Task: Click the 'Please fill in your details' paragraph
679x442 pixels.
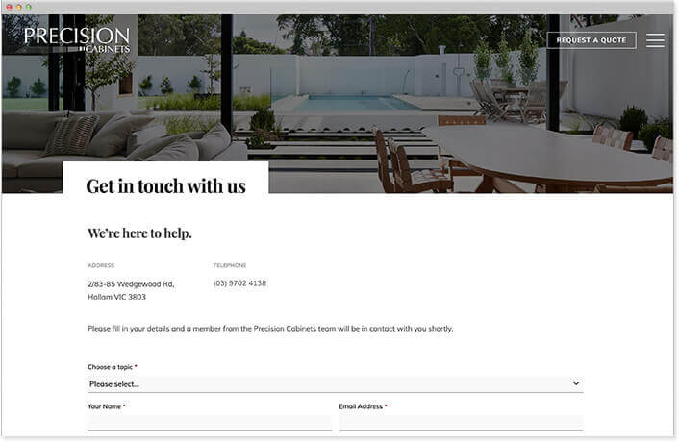Action: coord(270,329)
